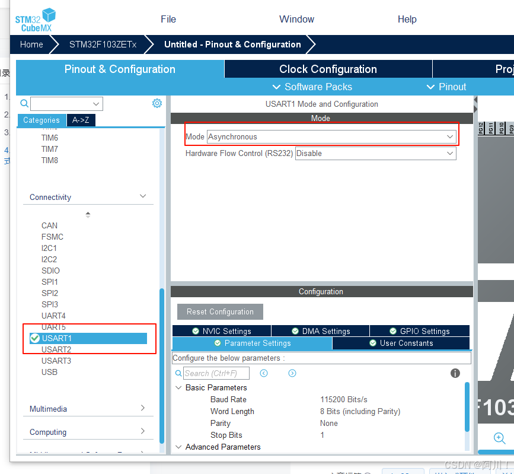Go to Home breadcrumb
The width and height of the screenshot is (514, 474).
pyautogui.click(x=31, y=44)
